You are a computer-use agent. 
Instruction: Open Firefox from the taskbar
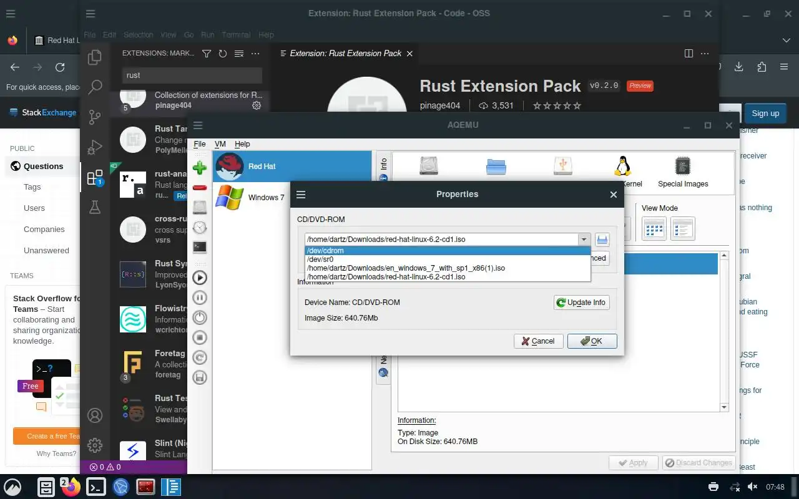pos(71,487)
